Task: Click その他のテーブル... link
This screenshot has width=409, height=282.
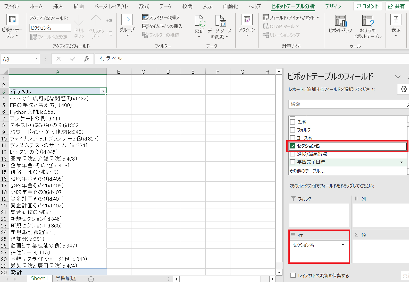Action: point(307,171)
